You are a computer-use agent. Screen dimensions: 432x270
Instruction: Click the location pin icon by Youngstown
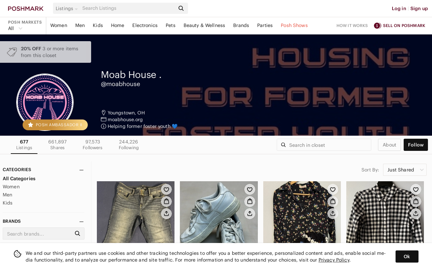coord(104,113)
